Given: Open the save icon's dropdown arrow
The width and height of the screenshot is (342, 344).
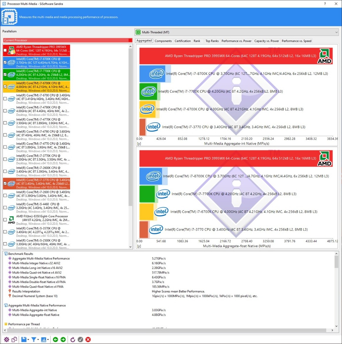Looking at the screenshot, I should click(x=28, y=340).
